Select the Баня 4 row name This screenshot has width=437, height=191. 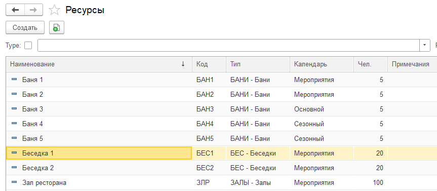(32, 124)
